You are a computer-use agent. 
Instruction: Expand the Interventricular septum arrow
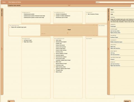point(55,57)
